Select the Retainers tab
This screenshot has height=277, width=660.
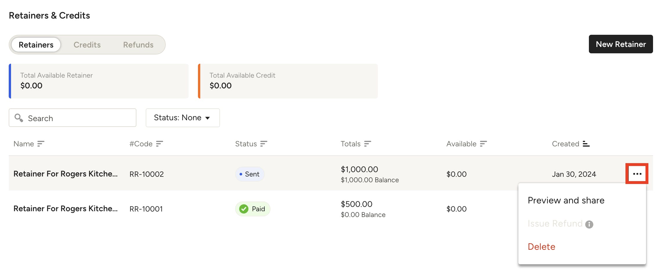[36, 45]
